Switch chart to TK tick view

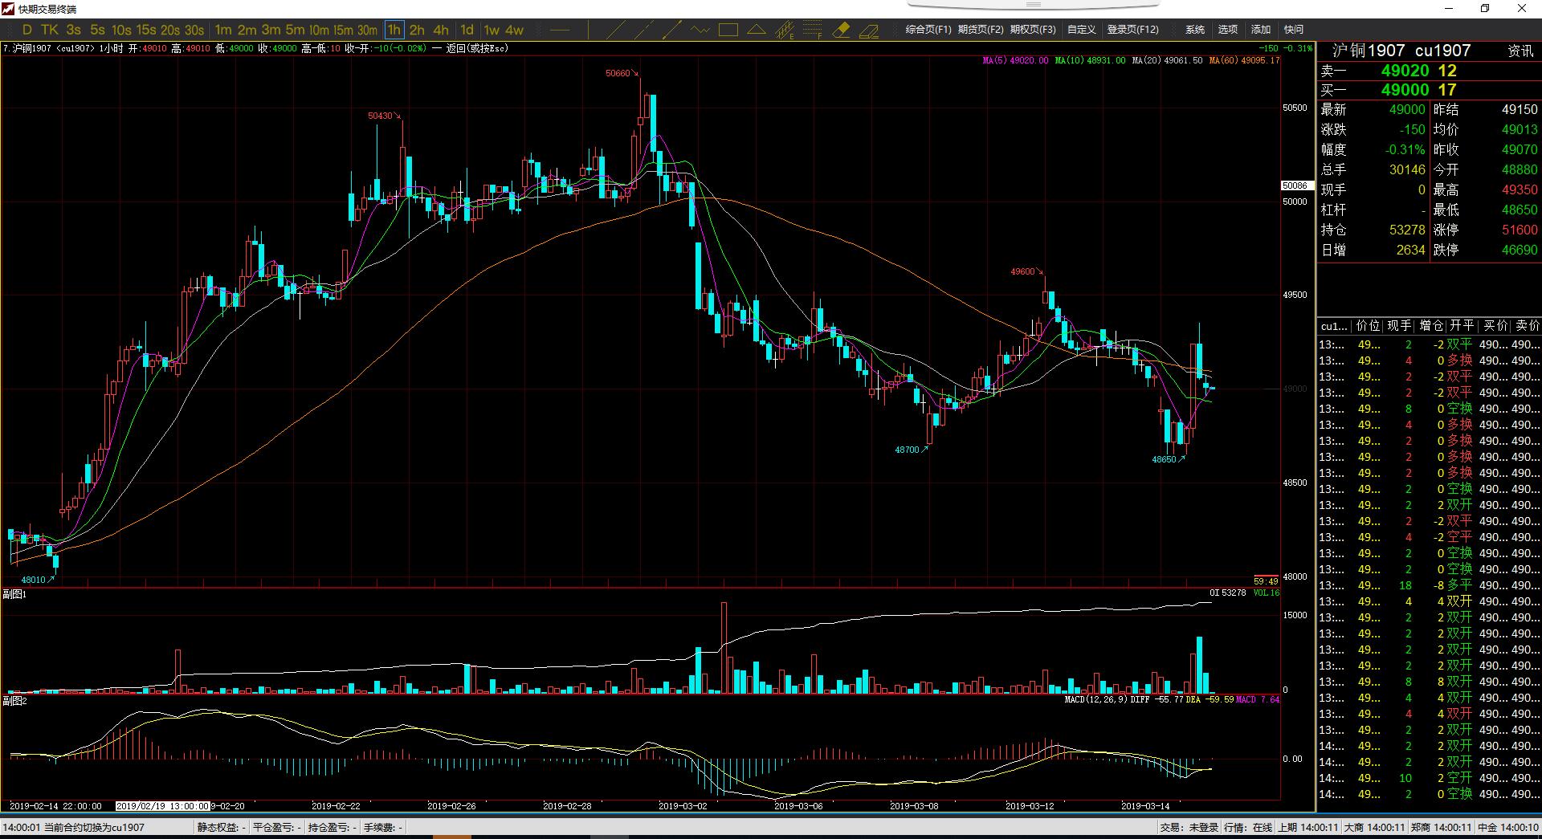(x=50, y=30)
